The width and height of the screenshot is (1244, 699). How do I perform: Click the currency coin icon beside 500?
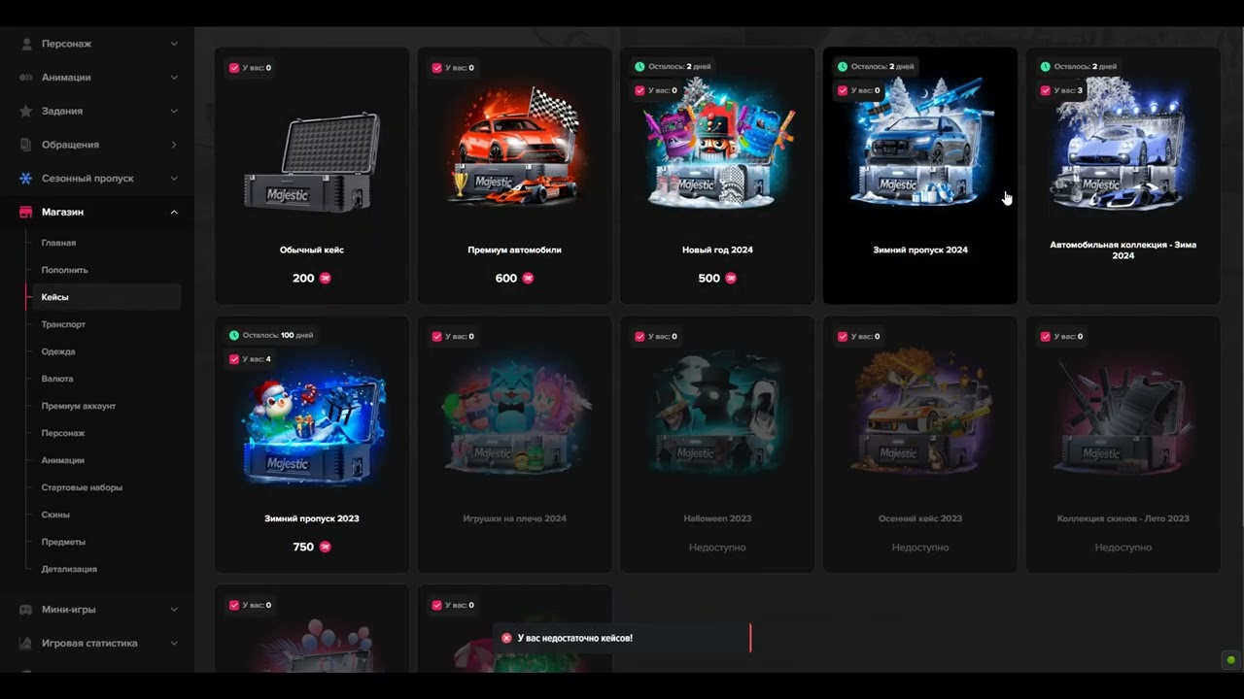731,278
